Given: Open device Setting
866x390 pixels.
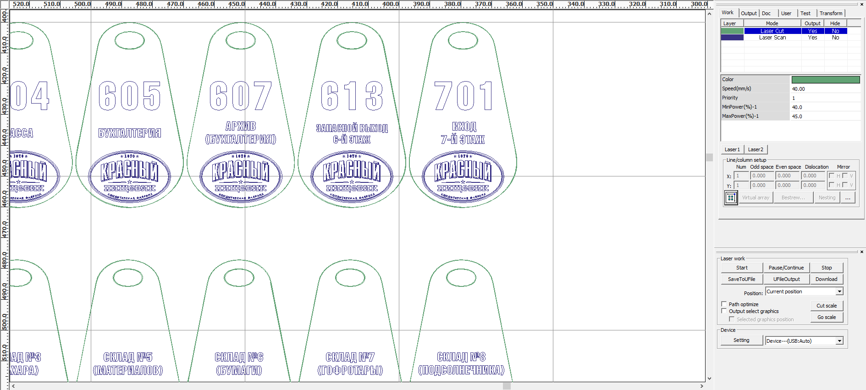Looking at the screenshot, I should 741,341.
